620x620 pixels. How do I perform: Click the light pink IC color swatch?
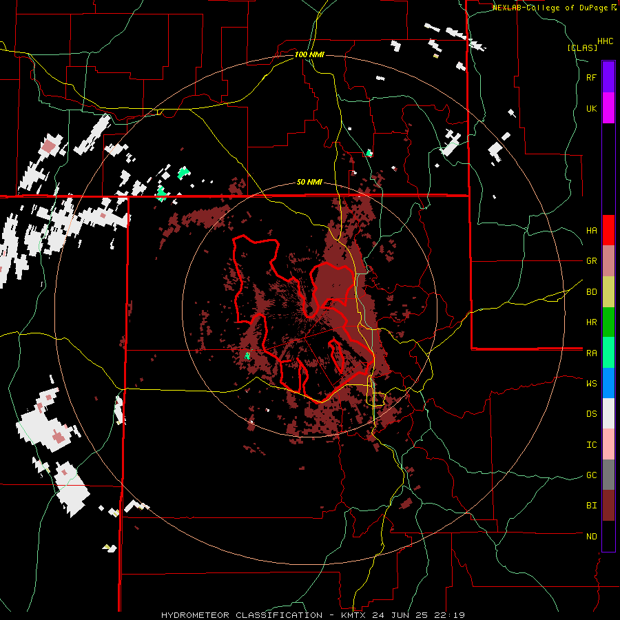point(608,444)
